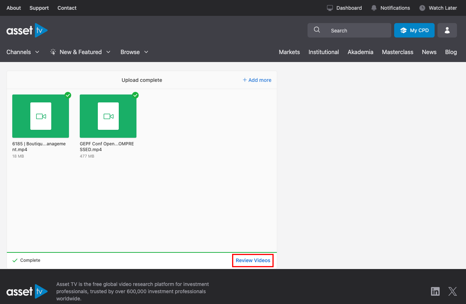Click the Watch Later clock icon

point(422,8)
